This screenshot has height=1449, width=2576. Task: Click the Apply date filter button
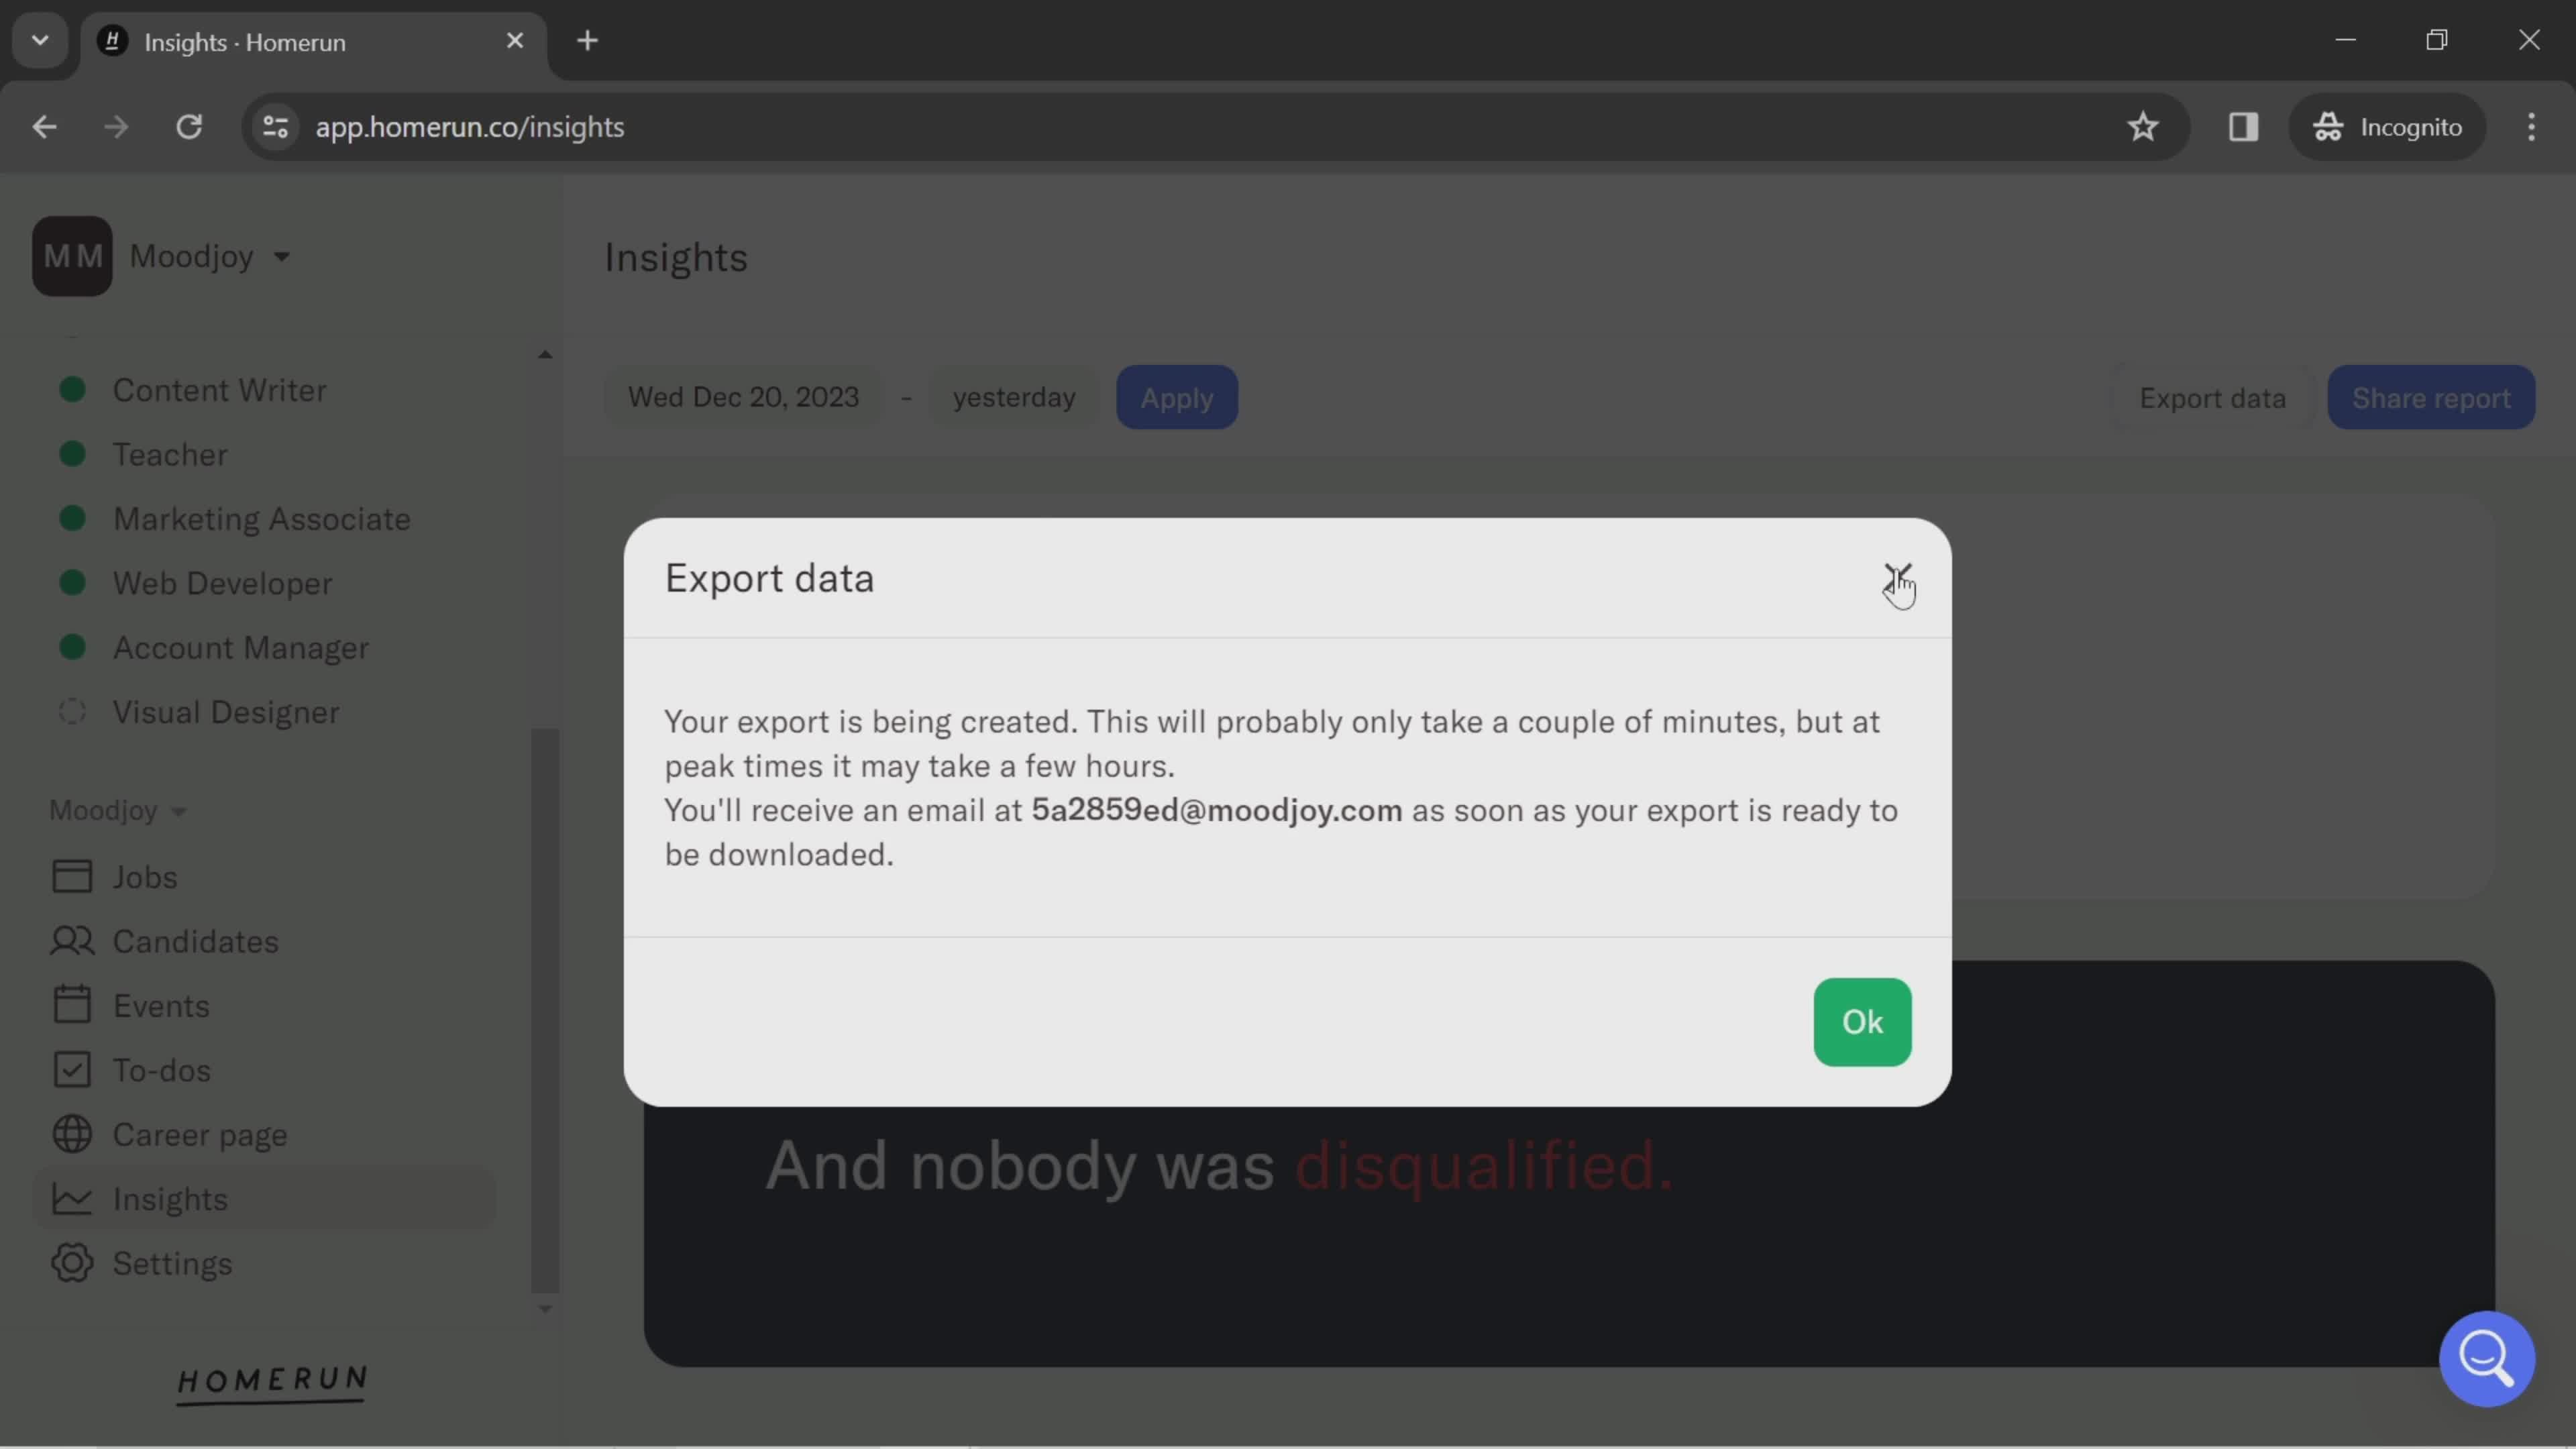1177,396
